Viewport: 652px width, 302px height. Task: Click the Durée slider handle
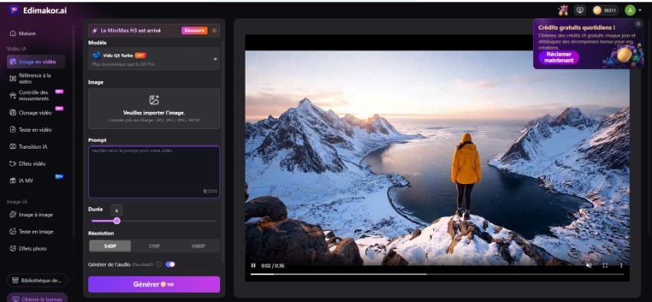[117, 221]
